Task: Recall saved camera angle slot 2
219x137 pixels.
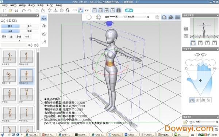Action: tap(200, 43)
